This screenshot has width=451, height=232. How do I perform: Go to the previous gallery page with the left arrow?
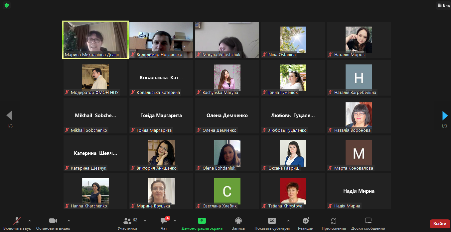9,116
